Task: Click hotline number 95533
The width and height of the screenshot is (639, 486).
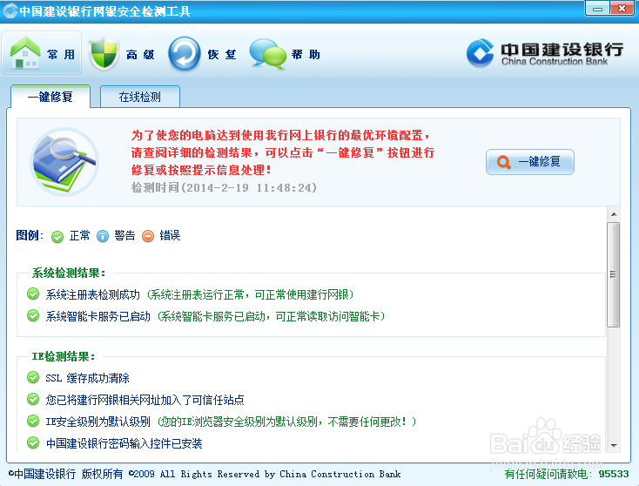Action: [614, 474]
